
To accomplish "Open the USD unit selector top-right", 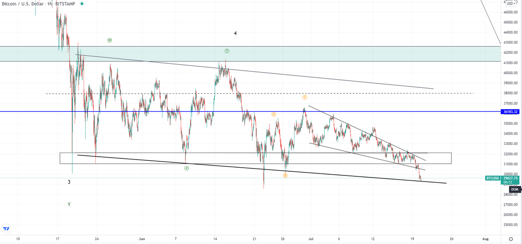I will coord(511,3).
